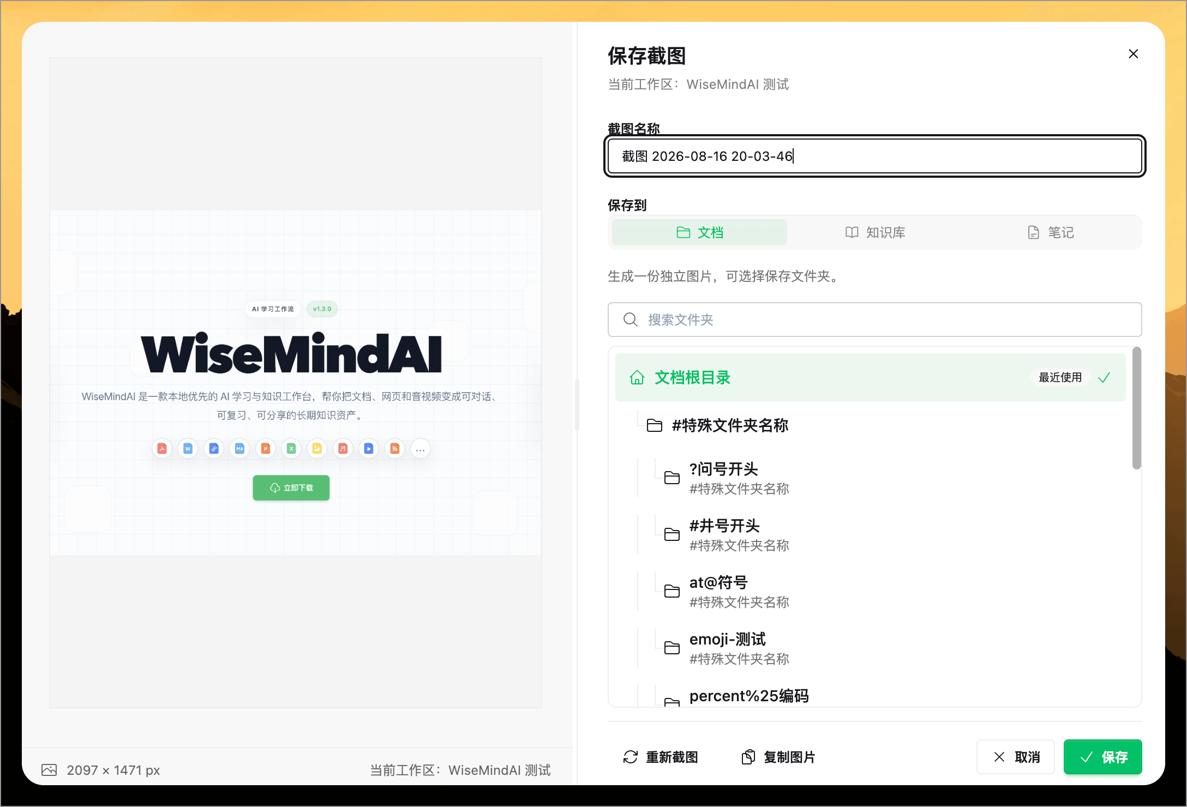Click the book icon on 知识库 tab

pyautogui.click(x=852, y=233)
